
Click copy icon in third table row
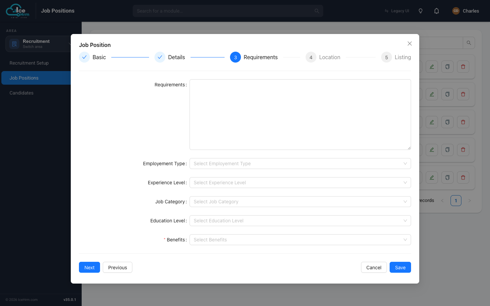click(447, 122)
